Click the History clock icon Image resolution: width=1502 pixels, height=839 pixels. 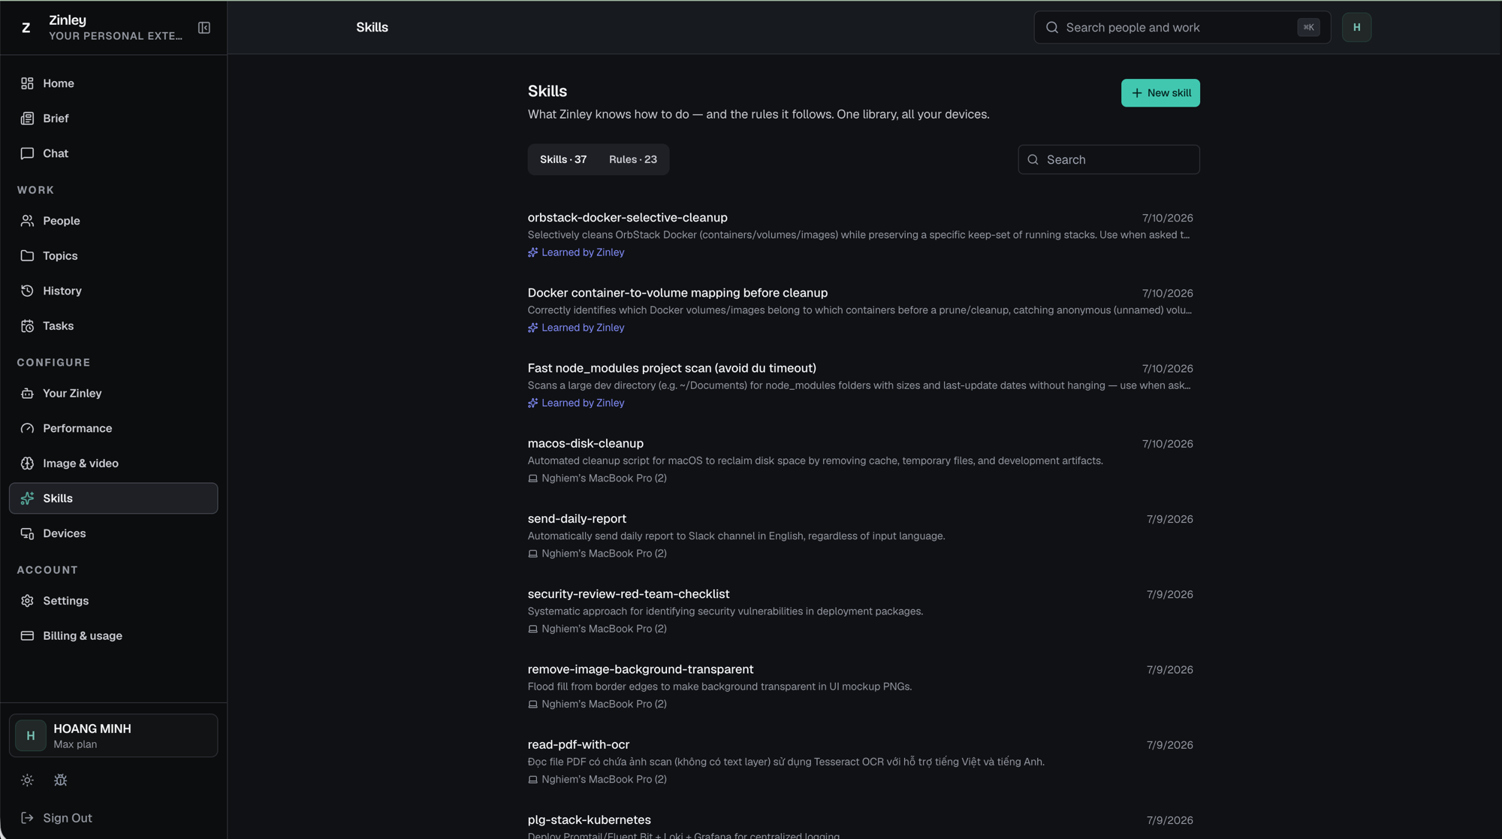(27, 291)
